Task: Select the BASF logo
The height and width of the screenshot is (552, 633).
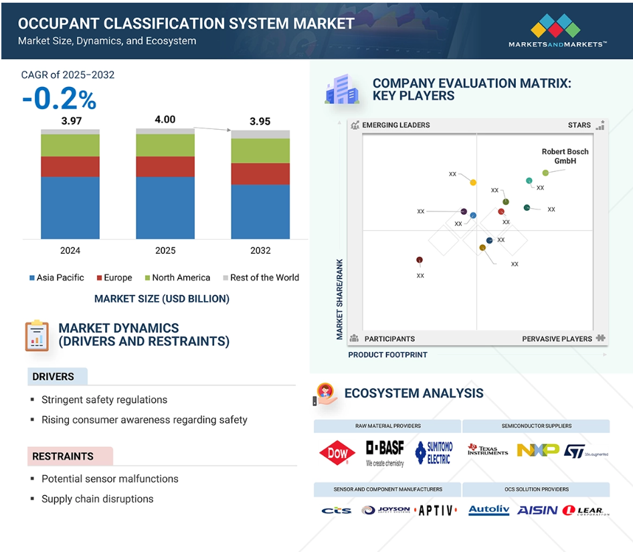Action: pyautogui.click(x=385, y=453)
